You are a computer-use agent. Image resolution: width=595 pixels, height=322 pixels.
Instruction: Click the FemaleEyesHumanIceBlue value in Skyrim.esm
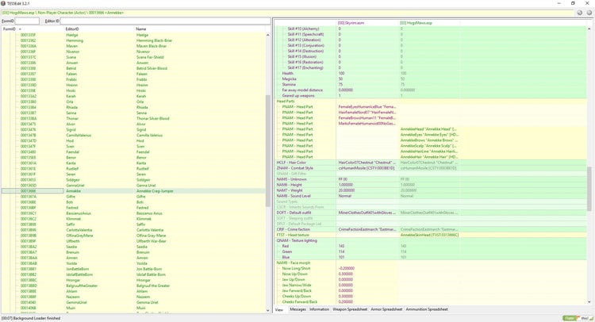click(367, 107)
